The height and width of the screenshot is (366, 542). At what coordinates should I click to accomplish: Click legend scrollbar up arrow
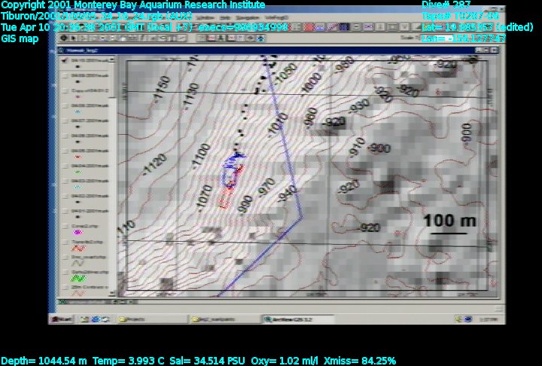111,59
